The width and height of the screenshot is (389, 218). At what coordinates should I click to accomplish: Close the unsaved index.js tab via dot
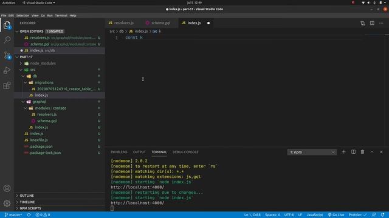click(x=208, y=23)
